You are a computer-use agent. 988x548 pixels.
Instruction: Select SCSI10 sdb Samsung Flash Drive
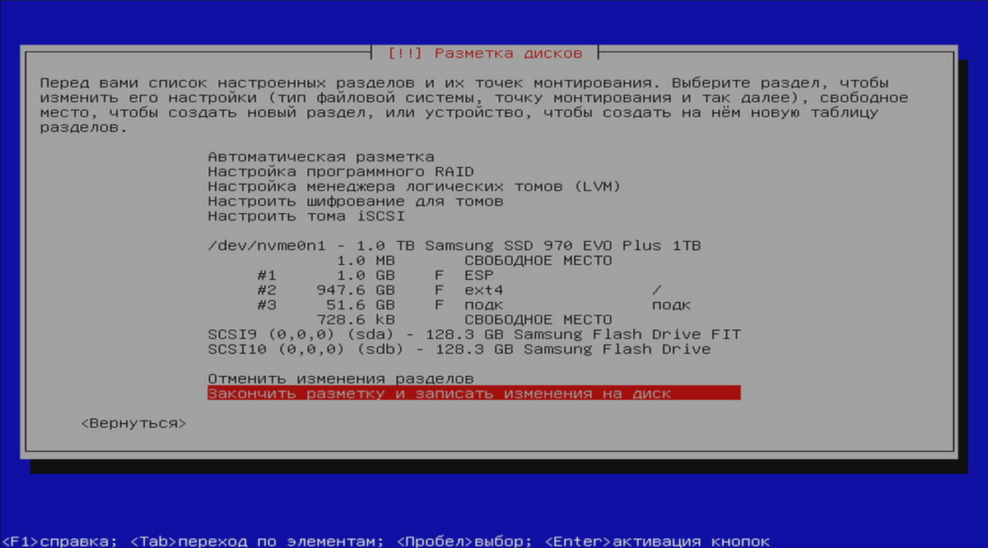click(x=459, y=349)
